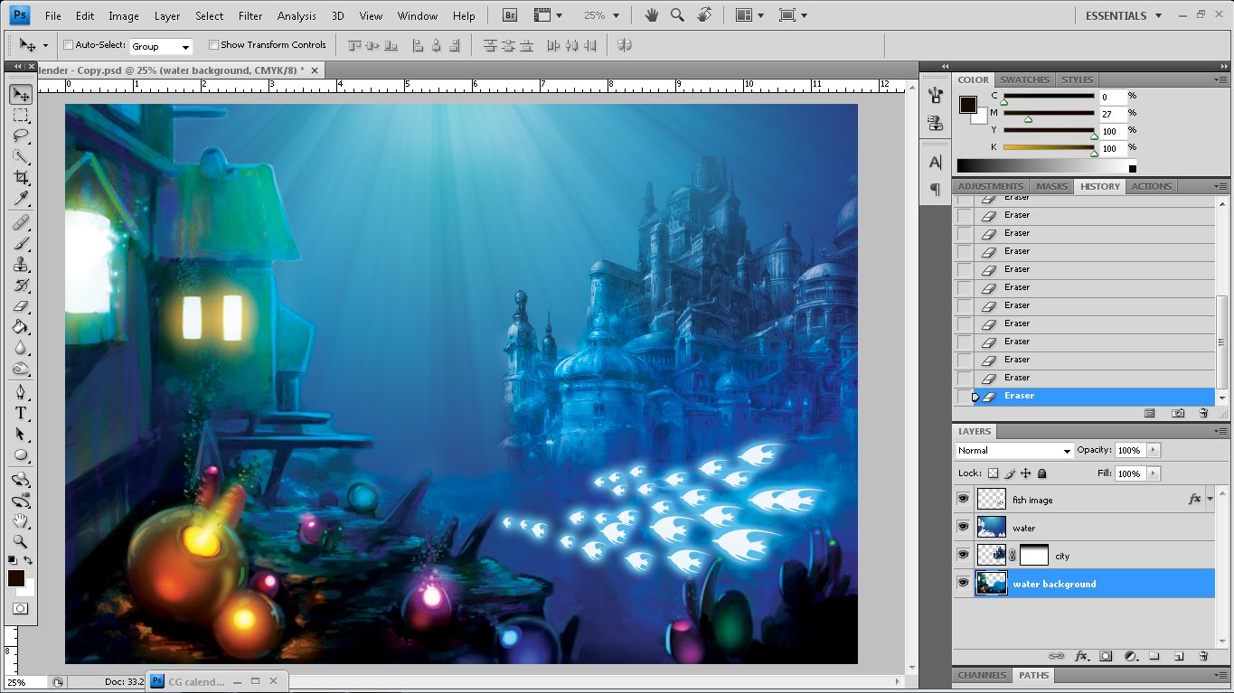
Task: Open the Image menu
Action: [x=124, y=16]
